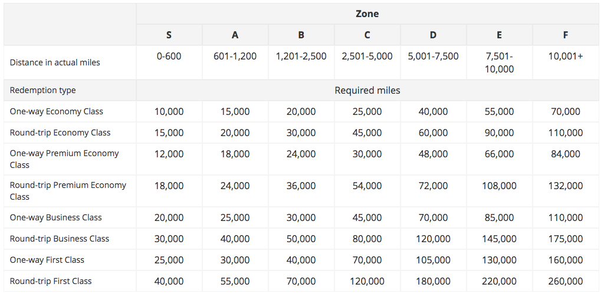604x297 pixels.
Task: Select the 7,501-10,000 distance range cell
Action: pyautogui.click(x=499, y=62)
